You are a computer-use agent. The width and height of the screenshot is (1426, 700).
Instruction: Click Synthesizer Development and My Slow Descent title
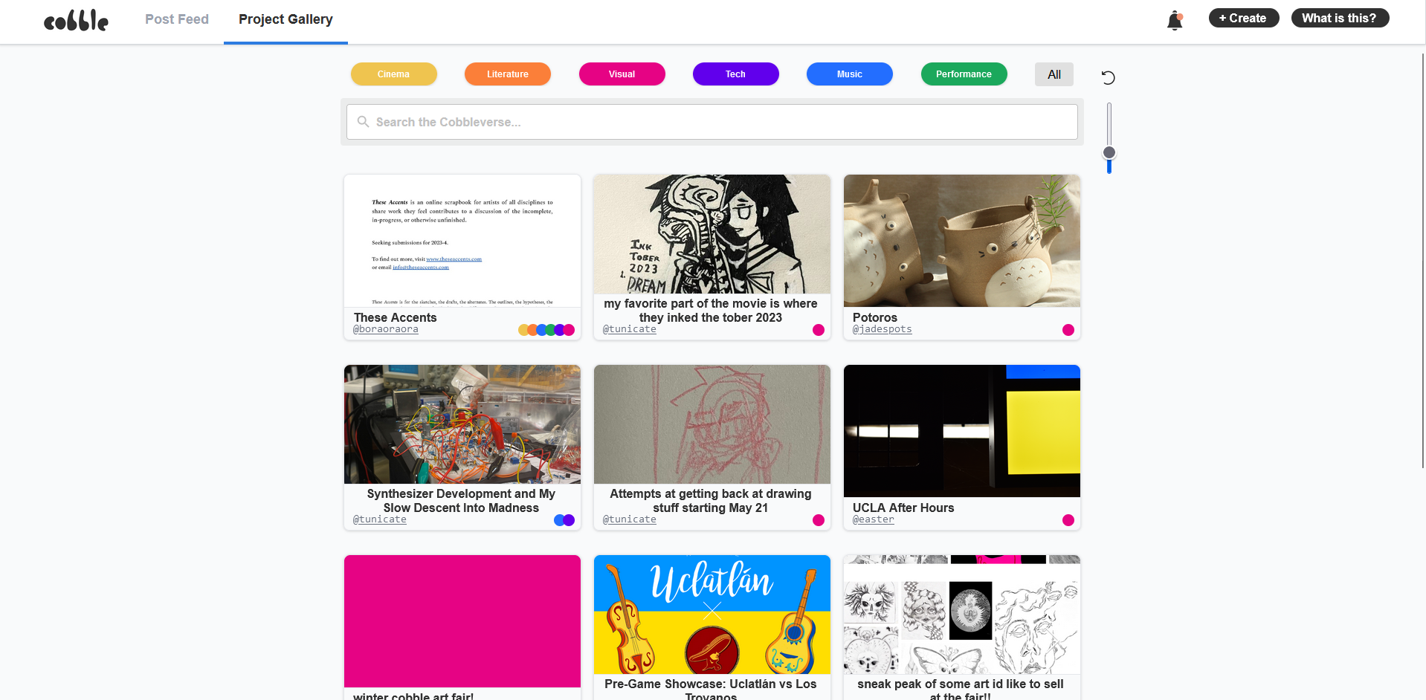coord(461,501)
